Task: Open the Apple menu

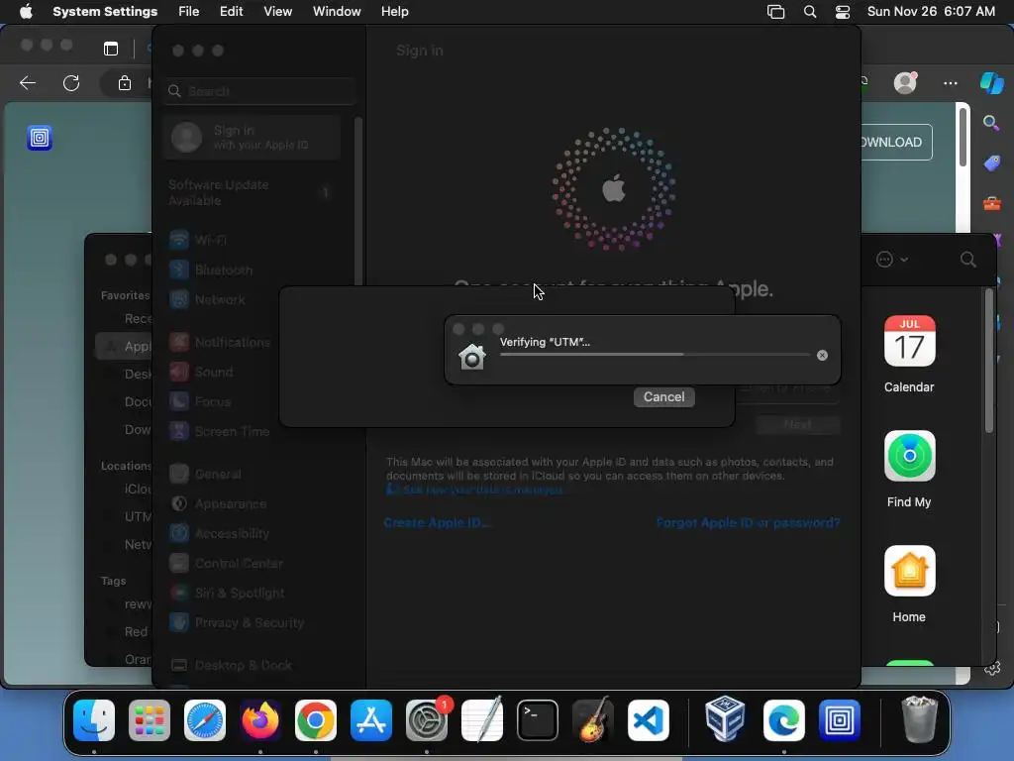Action: point(26,11)
